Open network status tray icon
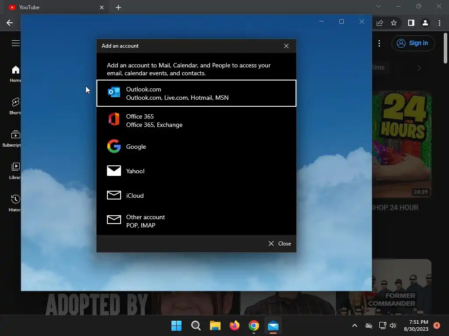 tap(382, 325)
